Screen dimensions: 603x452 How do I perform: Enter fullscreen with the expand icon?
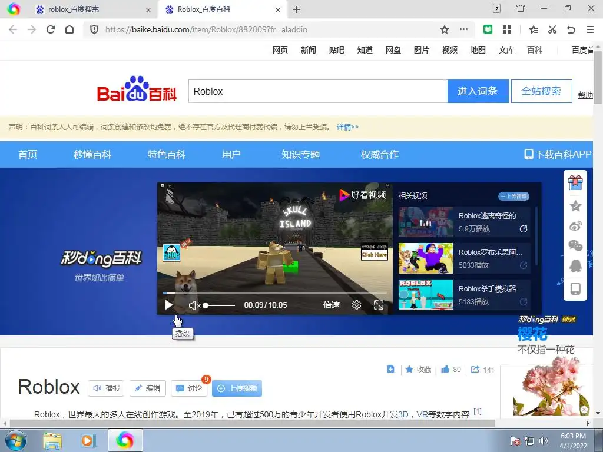click(x=379, y=305)
